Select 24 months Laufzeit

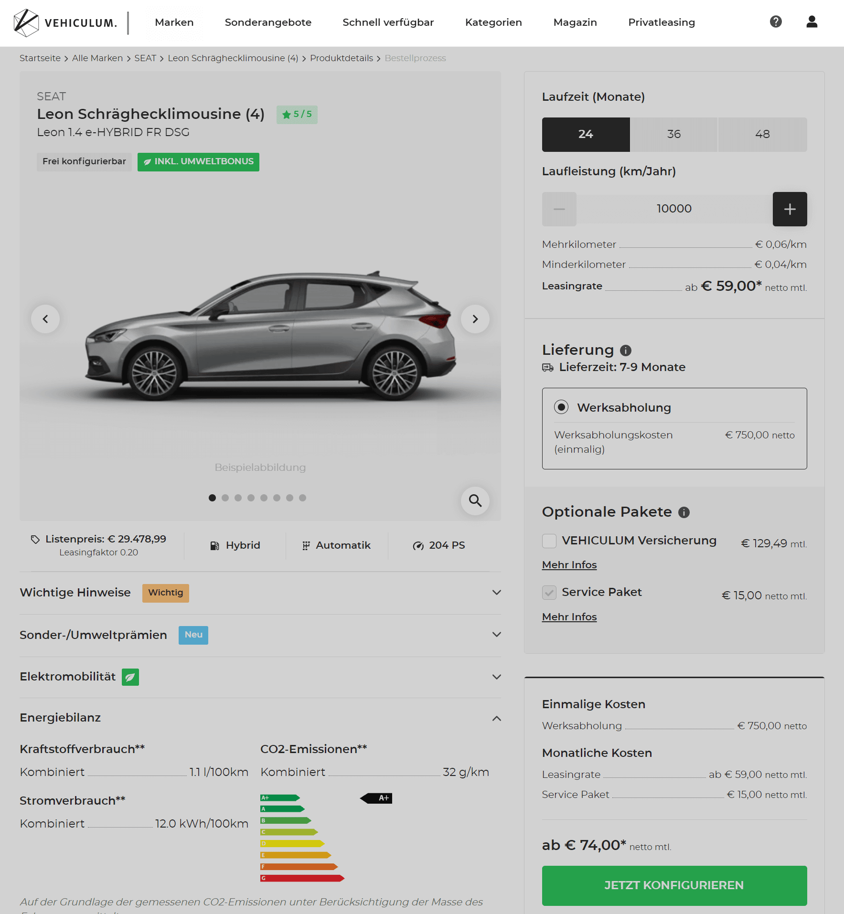tap(586, 135)
